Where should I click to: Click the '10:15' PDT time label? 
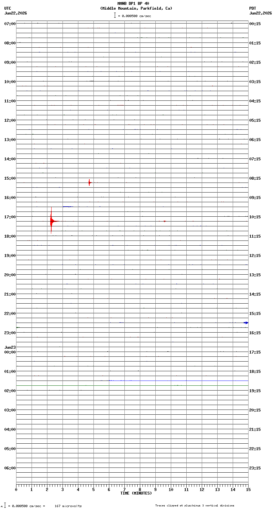click(x=255, y=217)
